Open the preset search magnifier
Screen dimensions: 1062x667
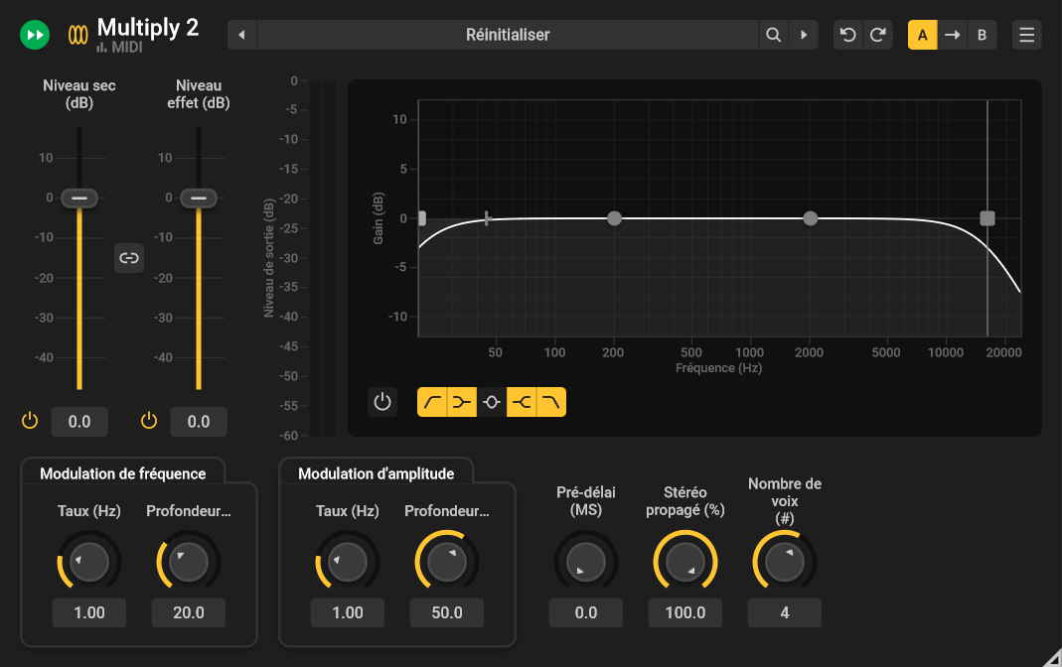tap(774, 35)
